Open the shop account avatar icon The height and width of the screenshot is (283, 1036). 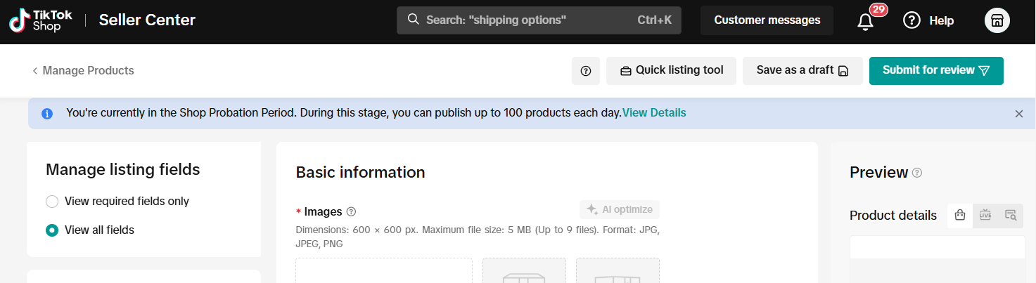pos(997,20)
